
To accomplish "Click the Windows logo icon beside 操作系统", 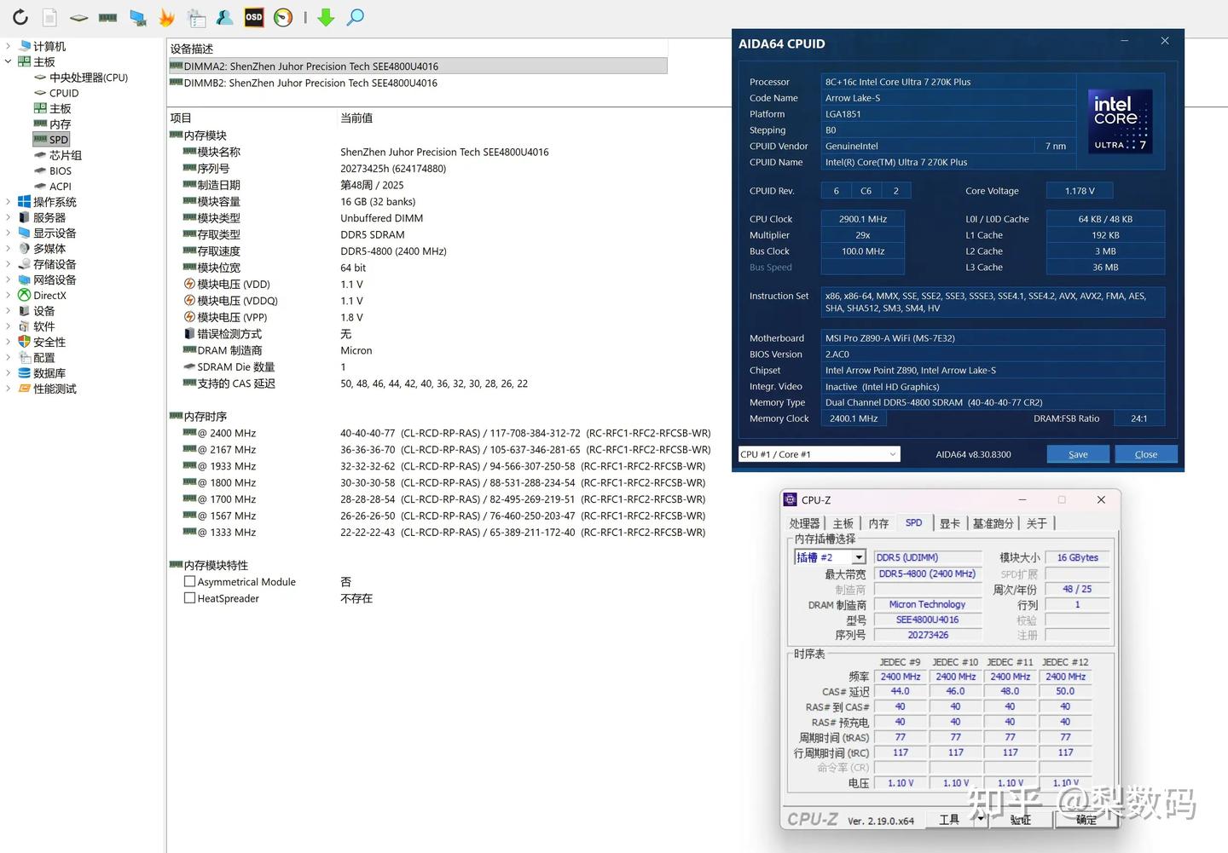I will point(25,202).
